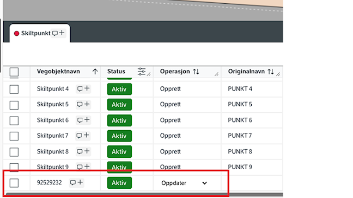Click the horizontal scrollbar below the table
353x198 pixels.
click(144, 194)
